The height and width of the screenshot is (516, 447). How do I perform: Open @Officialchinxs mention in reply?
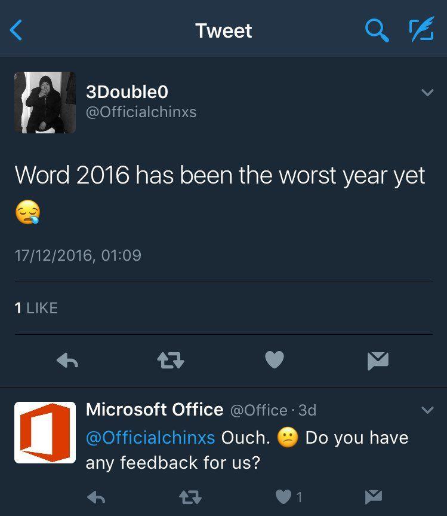tap(150, 438)
